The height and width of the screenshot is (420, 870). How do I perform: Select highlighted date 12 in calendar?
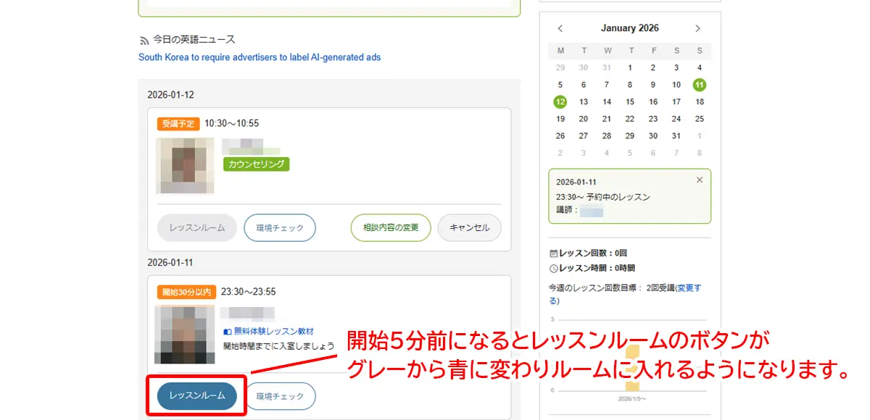coord(560,102)
